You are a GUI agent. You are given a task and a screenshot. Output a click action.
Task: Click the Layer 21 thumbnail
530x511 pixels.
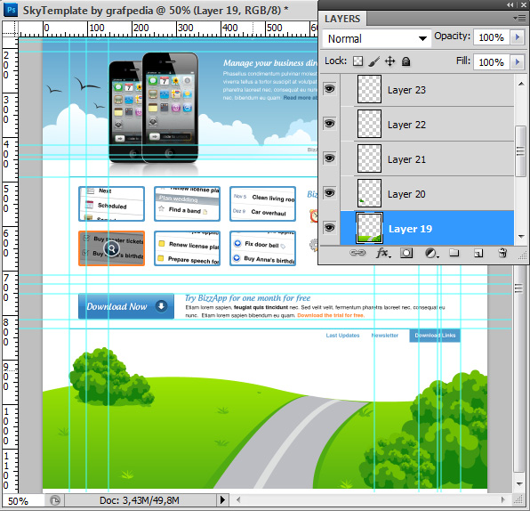click(369, 158)
